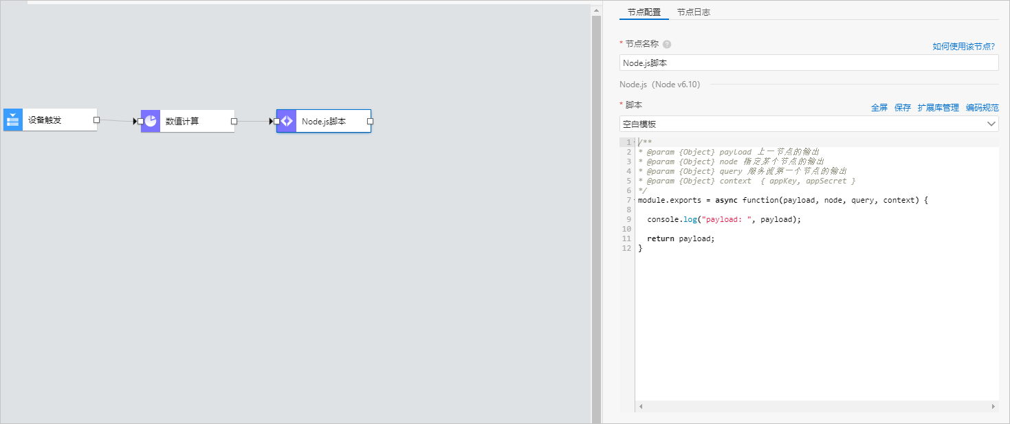Click the device trigger node icon

point(13,120)
